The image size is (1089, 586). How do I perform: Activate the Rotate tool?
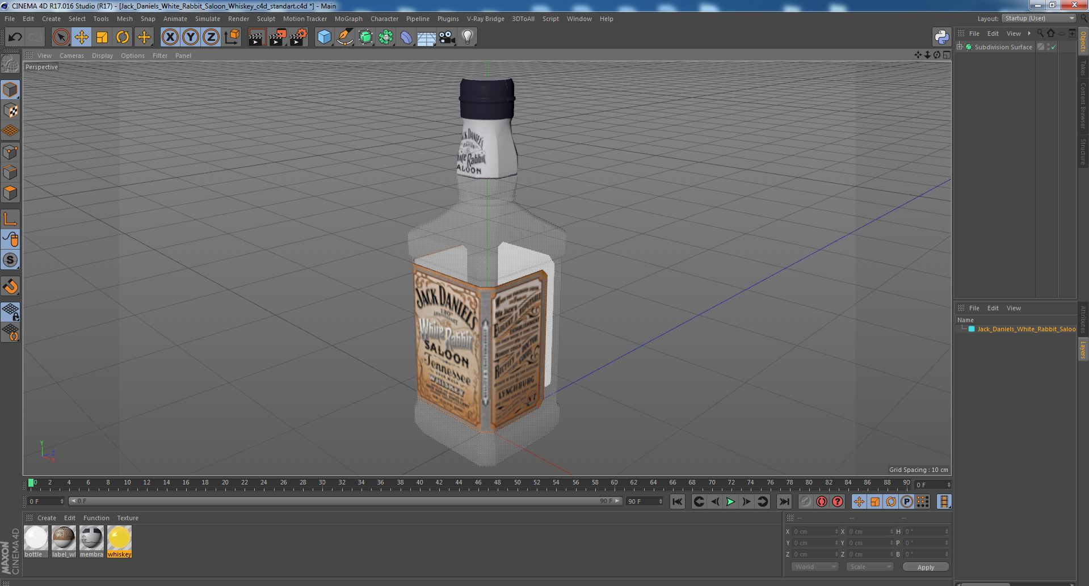click(123, 37)
